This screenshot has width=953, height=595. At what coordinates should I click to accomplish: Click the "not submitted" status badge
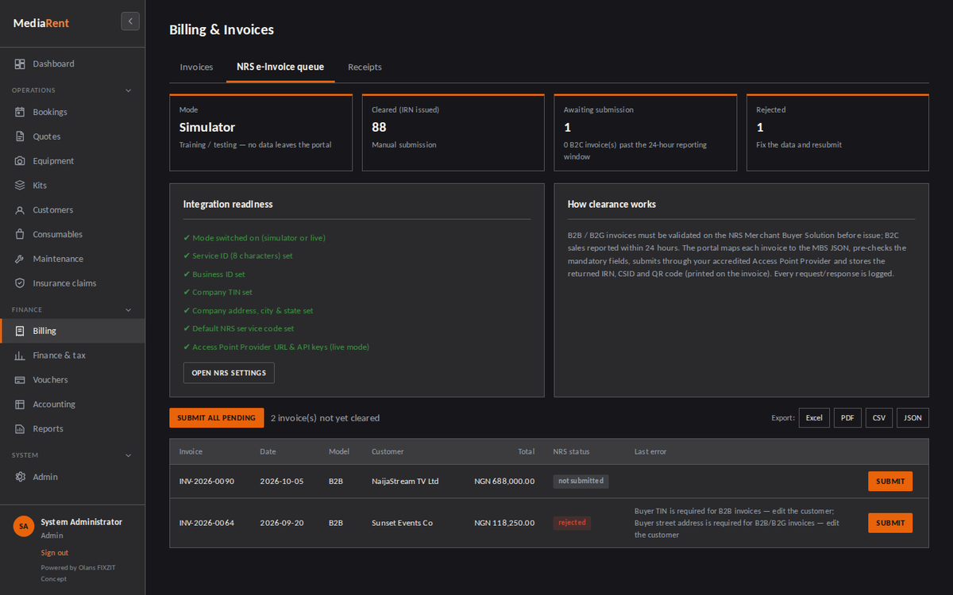pyautogui.click(x=581, y=482)
